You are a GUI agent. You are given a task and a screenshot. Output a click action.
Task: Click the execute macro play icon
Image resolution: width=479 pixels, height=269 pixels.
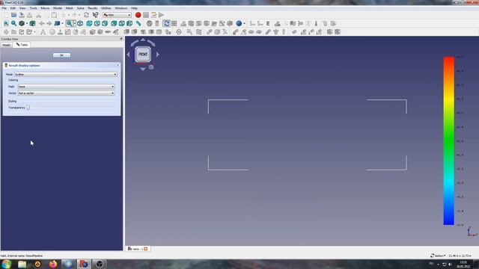(x=162, y=15)
